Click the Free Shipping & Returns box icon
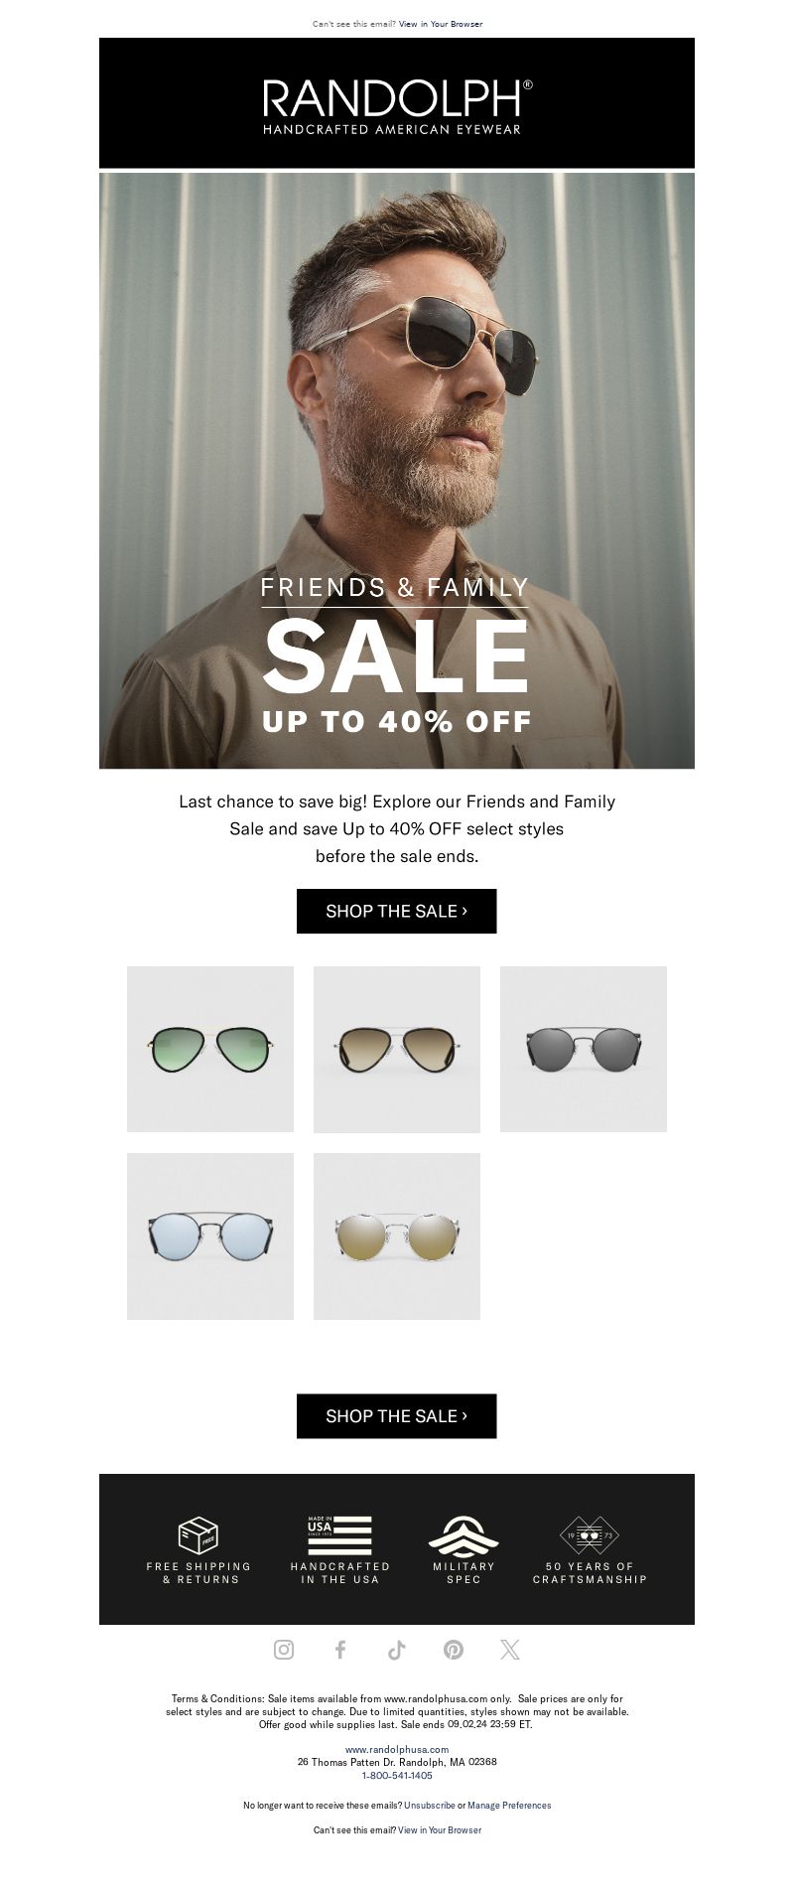Screen dimensions: 794x1893 click(x=198, y=1535)
